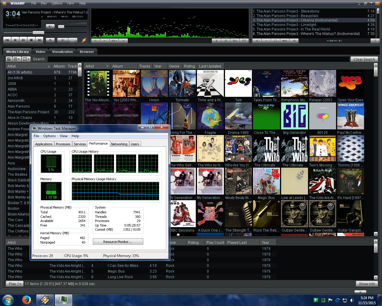Open Task Manager Networking tab
Image resolution: width=382 pixels, height=306 pixels.
[x=119, y=144]
